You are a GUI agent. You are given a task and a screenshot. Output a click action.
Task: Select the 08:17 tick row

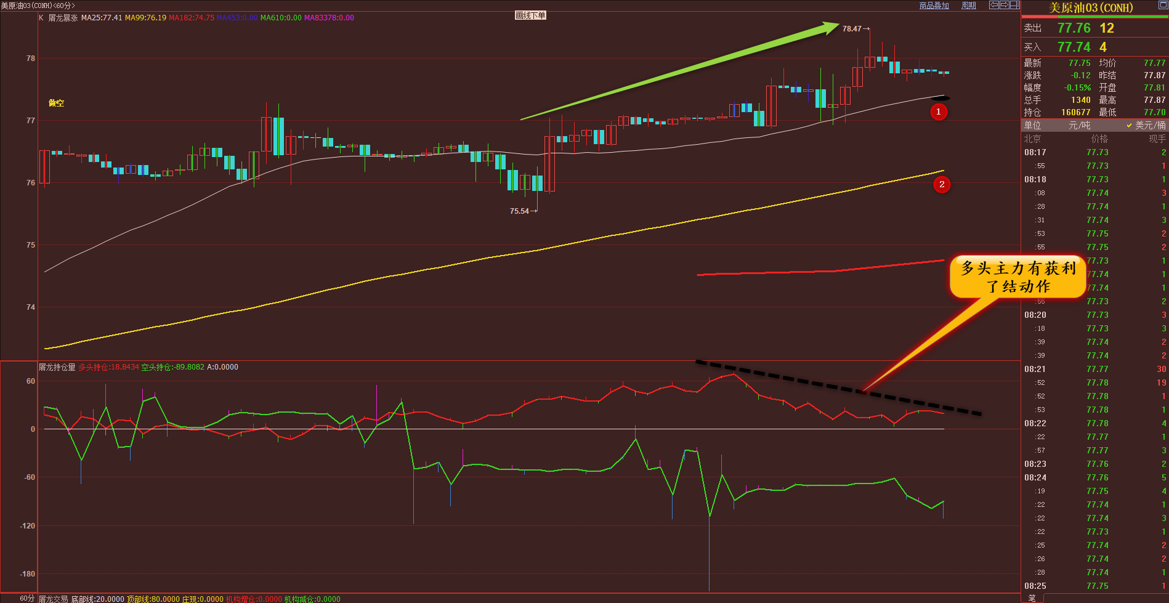(x=1094, y=152)
